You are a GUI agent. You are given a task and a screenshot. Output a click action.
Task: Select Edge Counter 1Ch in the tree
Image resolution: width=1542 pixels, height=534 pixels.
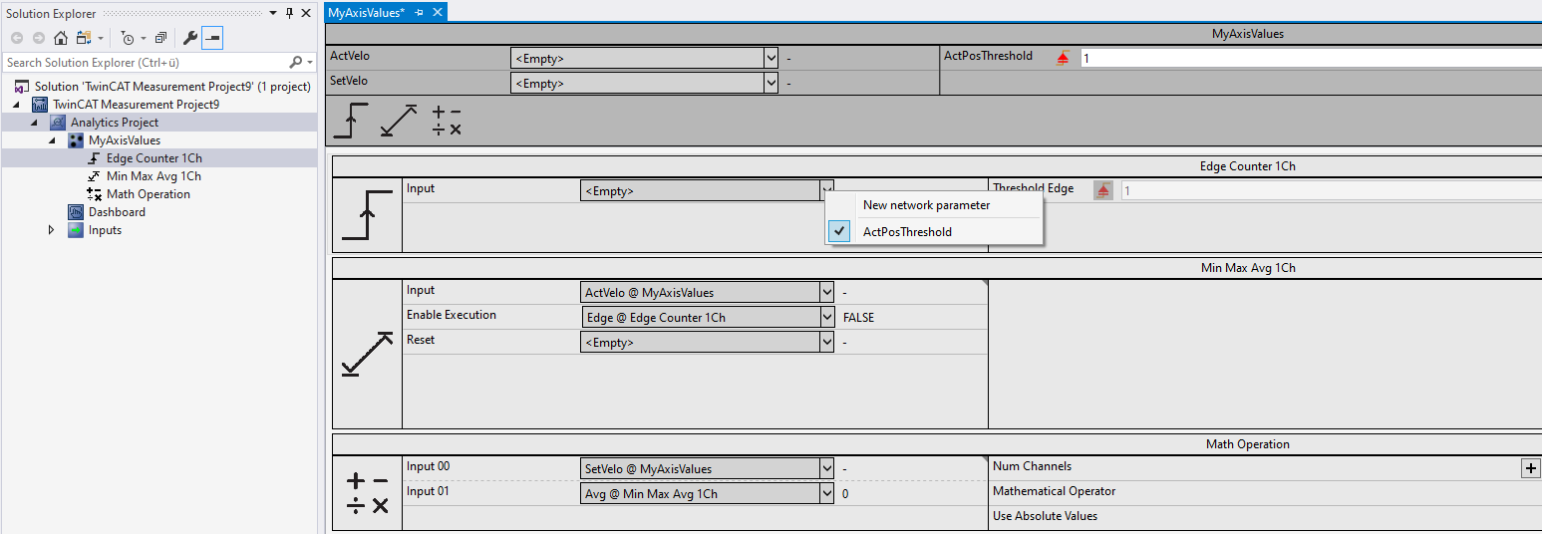click(154, 158)
